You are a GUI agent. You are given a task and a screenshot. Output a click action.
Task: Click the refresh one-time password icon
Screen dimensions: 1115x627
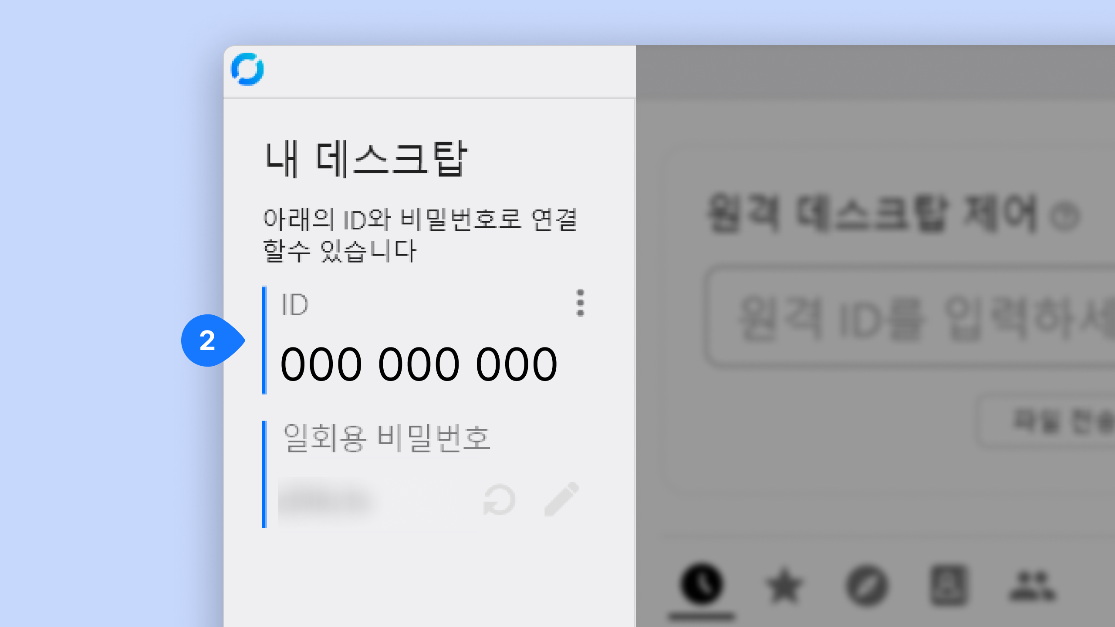(x=499, y=500)
